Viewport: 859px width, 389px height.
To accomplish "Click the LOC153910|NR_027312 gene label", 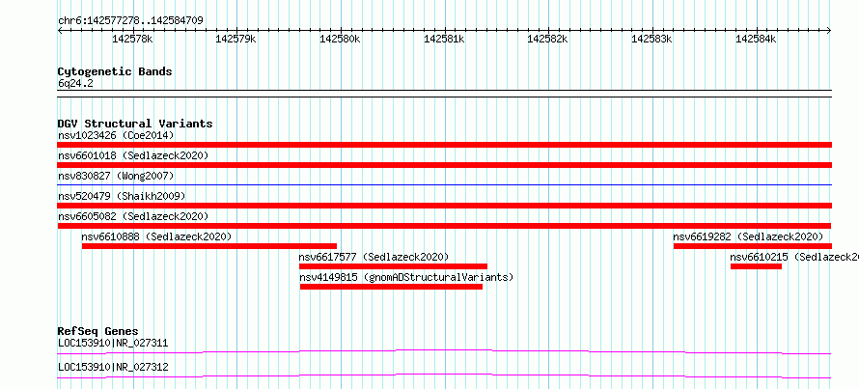I will 113,367.
